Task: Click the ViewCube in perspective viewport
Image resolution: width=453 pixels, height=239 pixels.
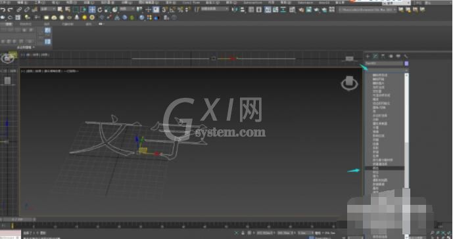Action: click(349, 83)
